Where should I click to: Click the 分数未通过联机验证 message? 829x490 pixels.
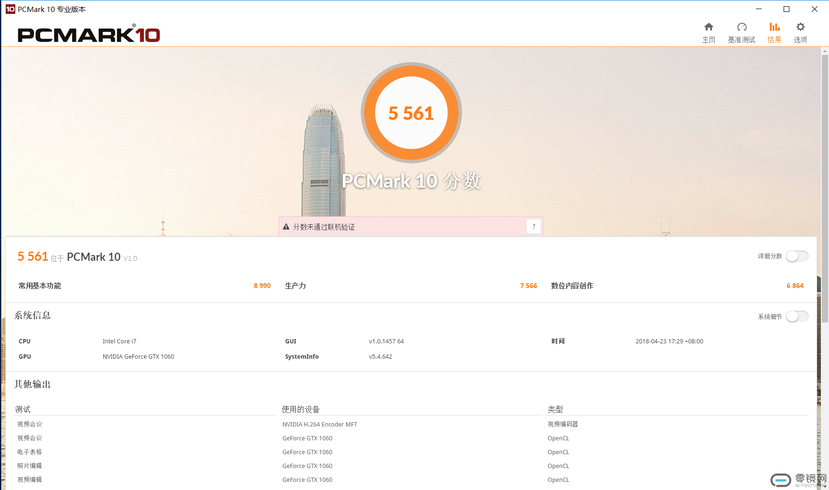tap(324, 227)
